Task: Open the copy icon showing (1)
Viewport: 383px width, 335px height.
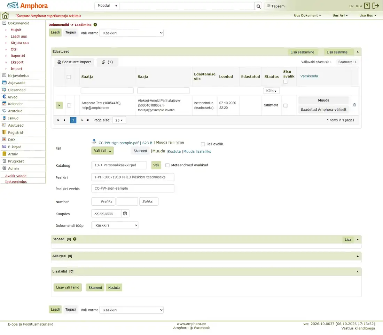Action: (x=107, y=62)
